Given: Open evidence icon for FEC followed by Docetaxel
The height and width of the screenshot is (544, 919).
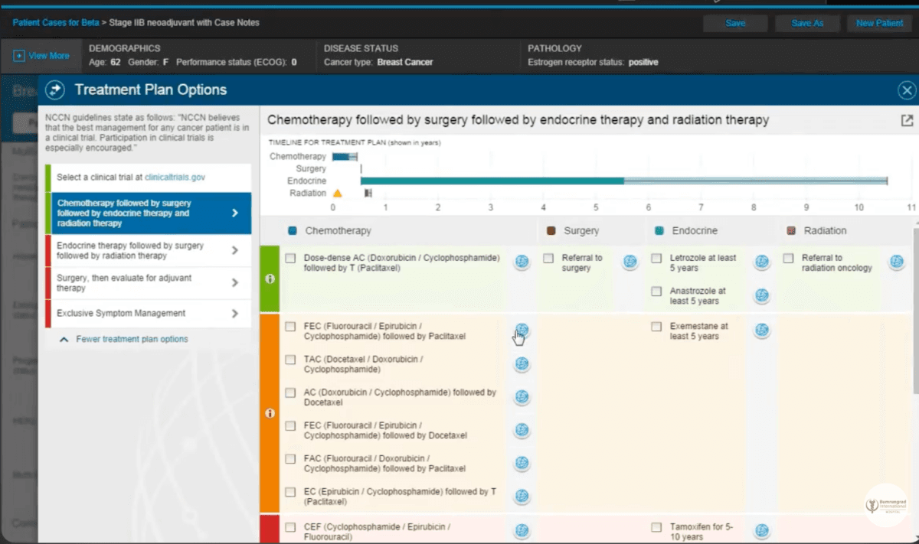Looking at the screenshot, I should click(522, 431).
